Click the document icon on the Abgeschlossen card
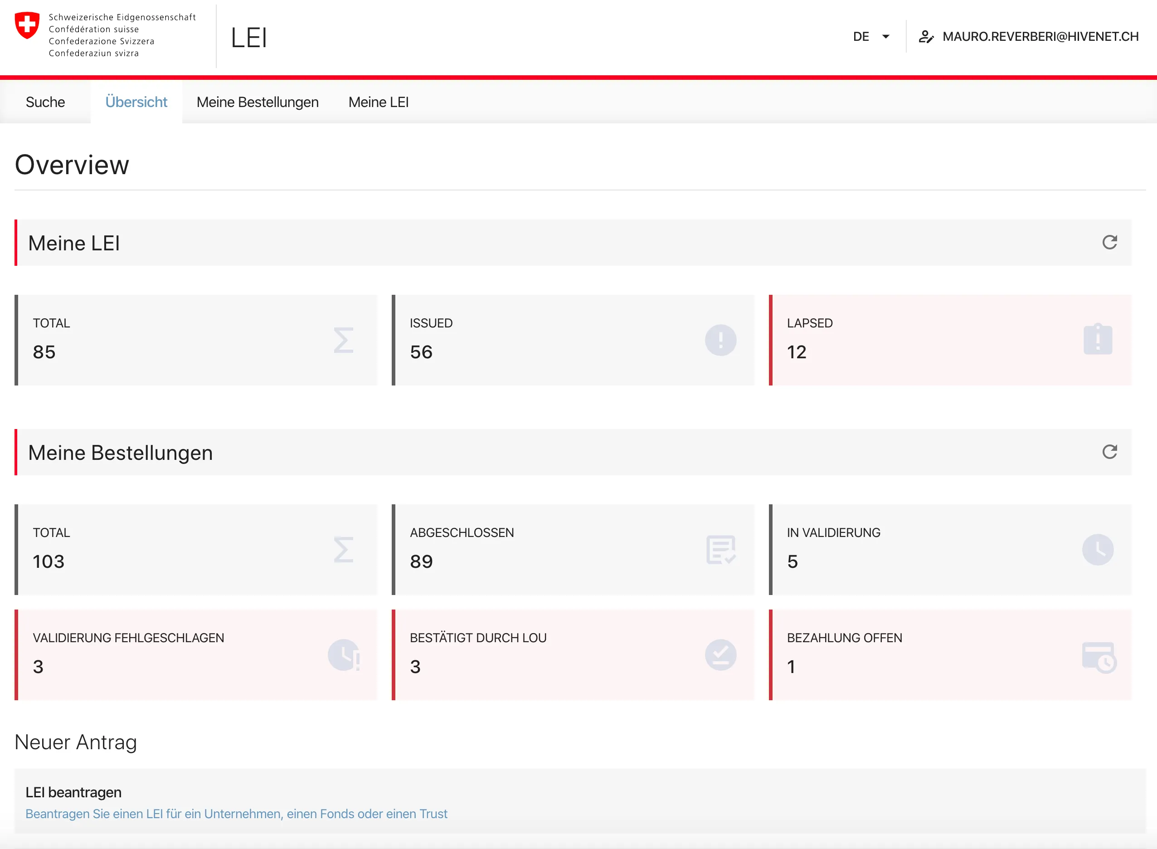 [721, 549]
